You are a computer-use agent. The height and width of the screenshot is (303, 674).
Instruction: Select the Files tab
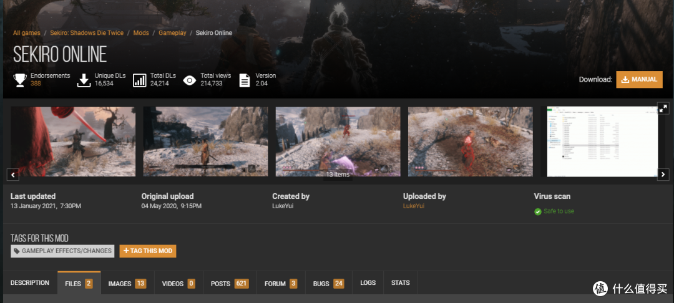79,283
